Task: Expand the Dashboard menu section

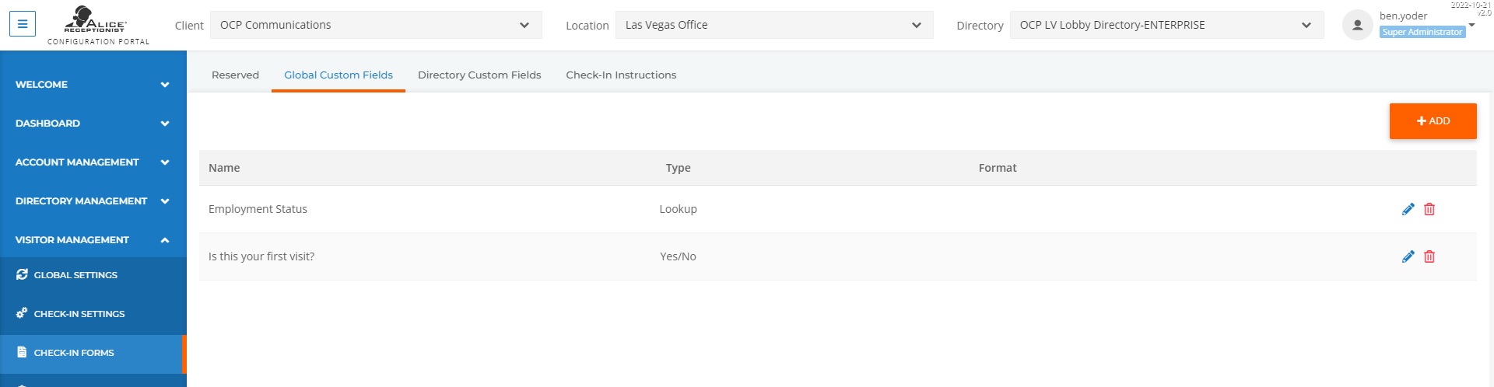Action: (93, 124)
